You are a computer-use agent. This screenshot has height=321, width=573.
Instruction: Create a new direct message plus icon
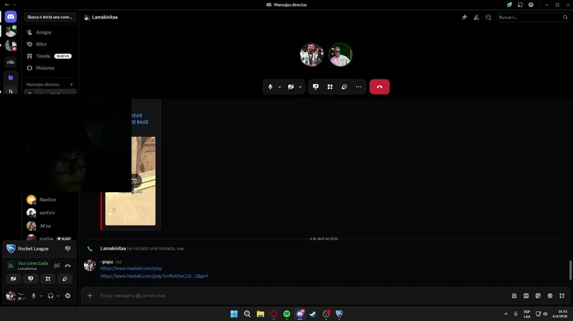71,84
